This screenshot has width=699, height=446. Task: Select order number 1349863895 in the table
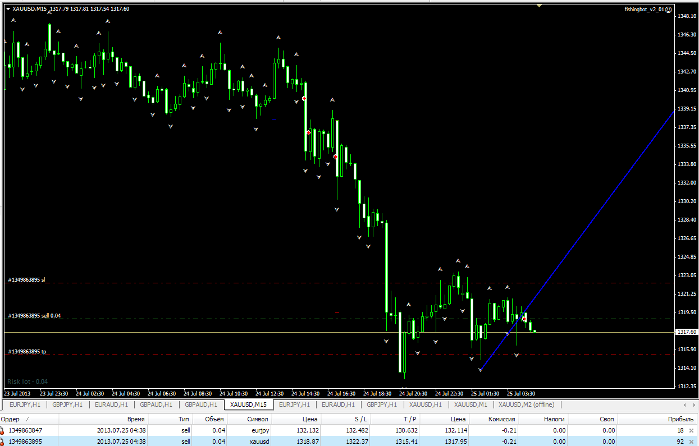(x=25, y=442)
